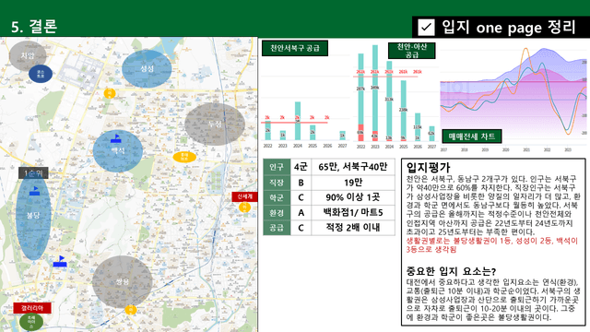The height and width of the screenshot is (332, 590).
Task: Select the blue flag marker below 불당 area
Action: coord(60,262)
